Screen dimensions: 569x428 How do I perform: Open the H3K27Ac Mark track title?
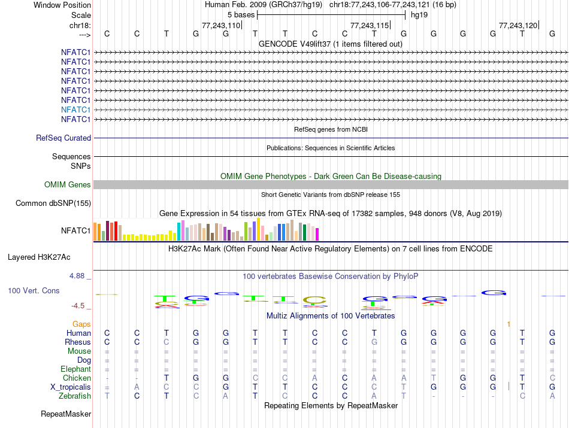click(x=331, y=249)
